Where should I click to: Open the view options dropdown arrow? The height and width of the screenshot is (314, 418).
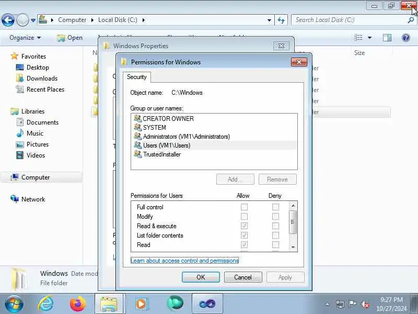(x=369, y=38)
